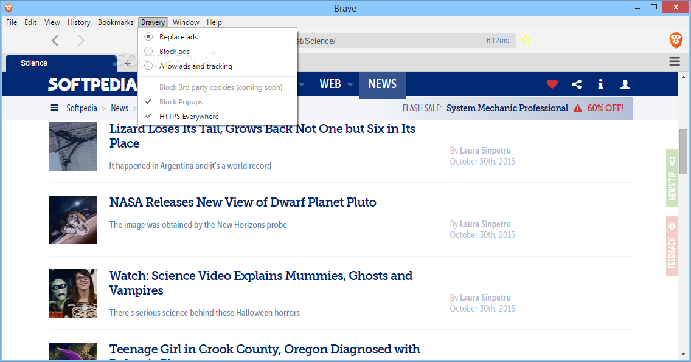The height and width of the screenshot is (362, 691).
Task: Open the user account icon
Action: click(625, 84)
